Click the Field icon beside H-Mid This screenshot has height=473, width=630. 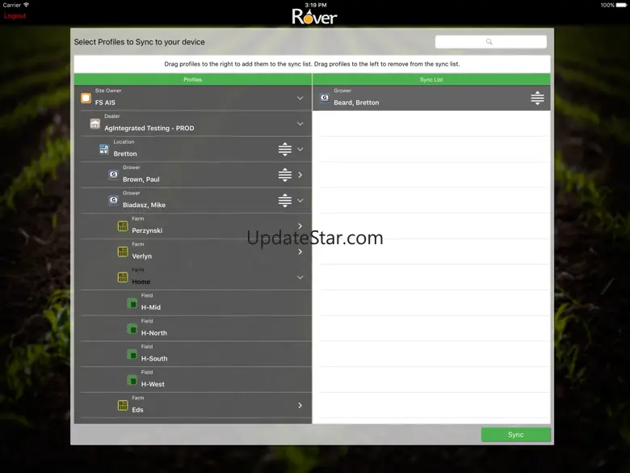point(132,303)
